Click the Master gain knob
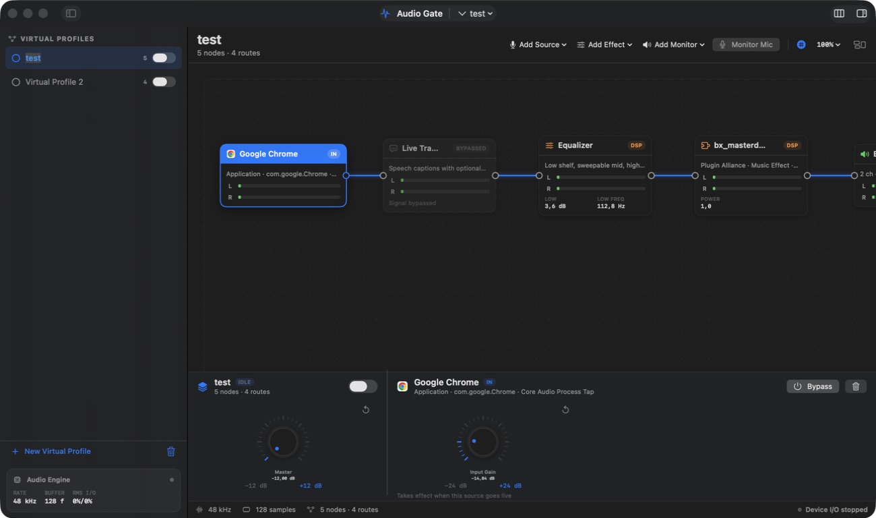876x518 pixels. pyautogui.click(x=283, y=442)
